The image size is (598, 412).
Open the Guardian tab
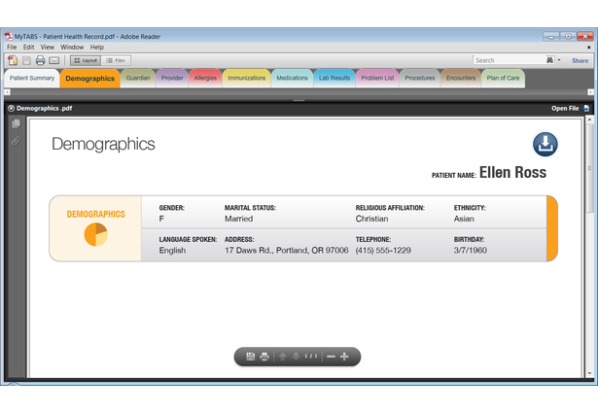click(x=138, y=78)
